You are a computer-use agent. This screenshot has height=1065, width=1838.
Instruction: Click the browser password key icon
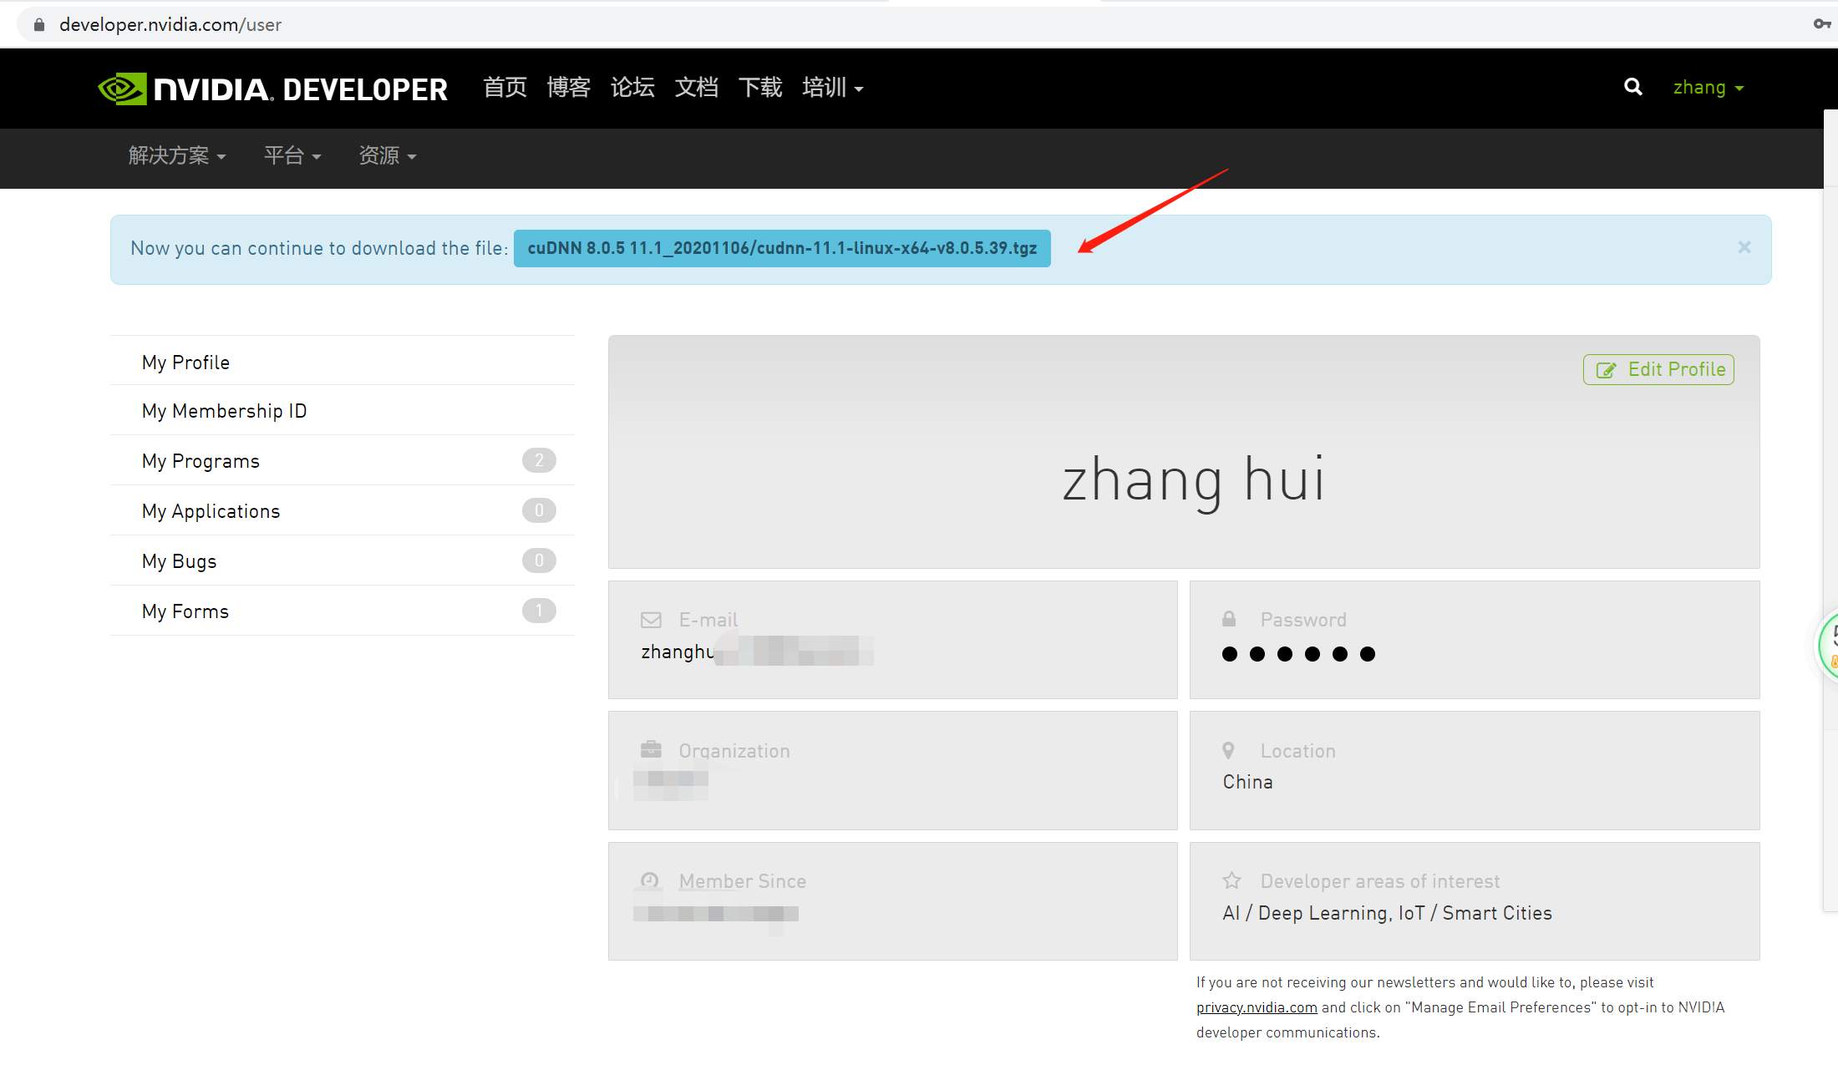click(x=1821, y=24)
